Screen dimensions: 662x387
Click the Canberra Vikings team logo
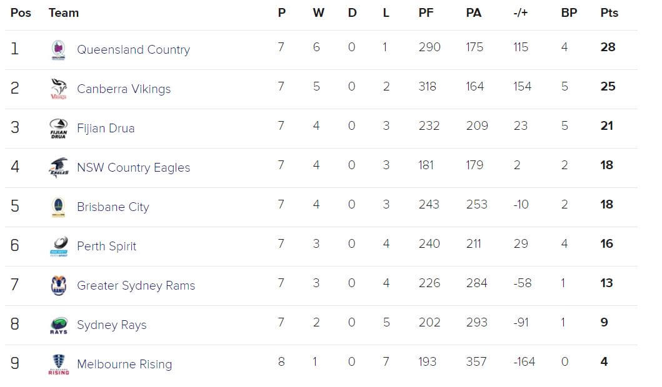58,89
